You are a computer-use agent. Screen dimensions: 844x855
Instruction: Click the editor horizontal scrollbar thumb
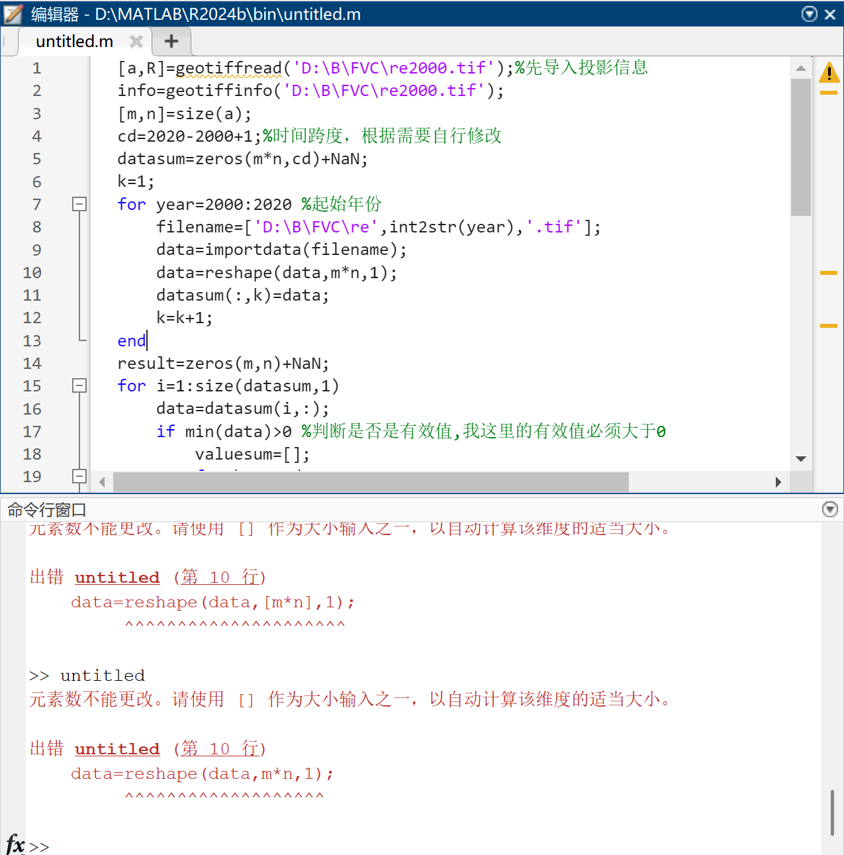[x=371, y=482]
